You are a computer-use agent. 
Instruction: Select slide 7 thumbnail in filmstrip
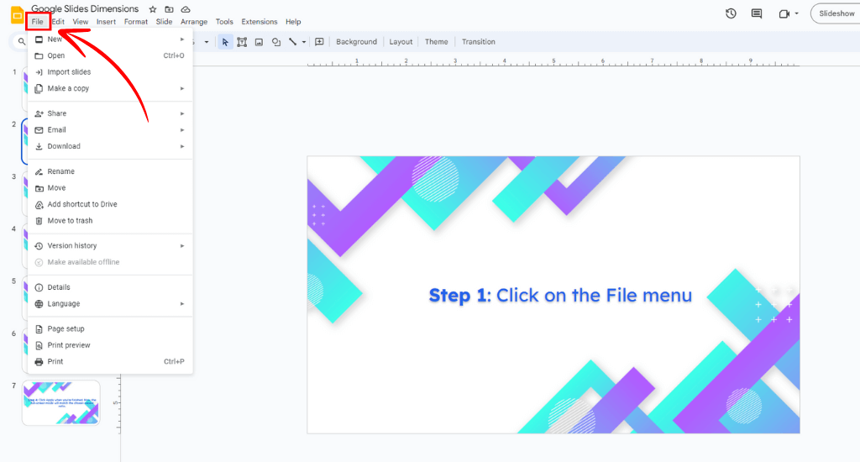(61, 402)
